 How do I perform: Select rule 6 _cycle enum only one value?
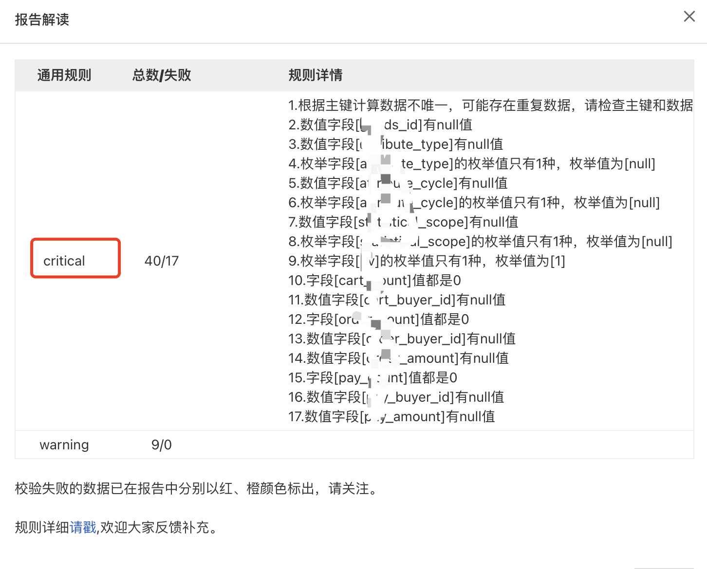[474, 202]
